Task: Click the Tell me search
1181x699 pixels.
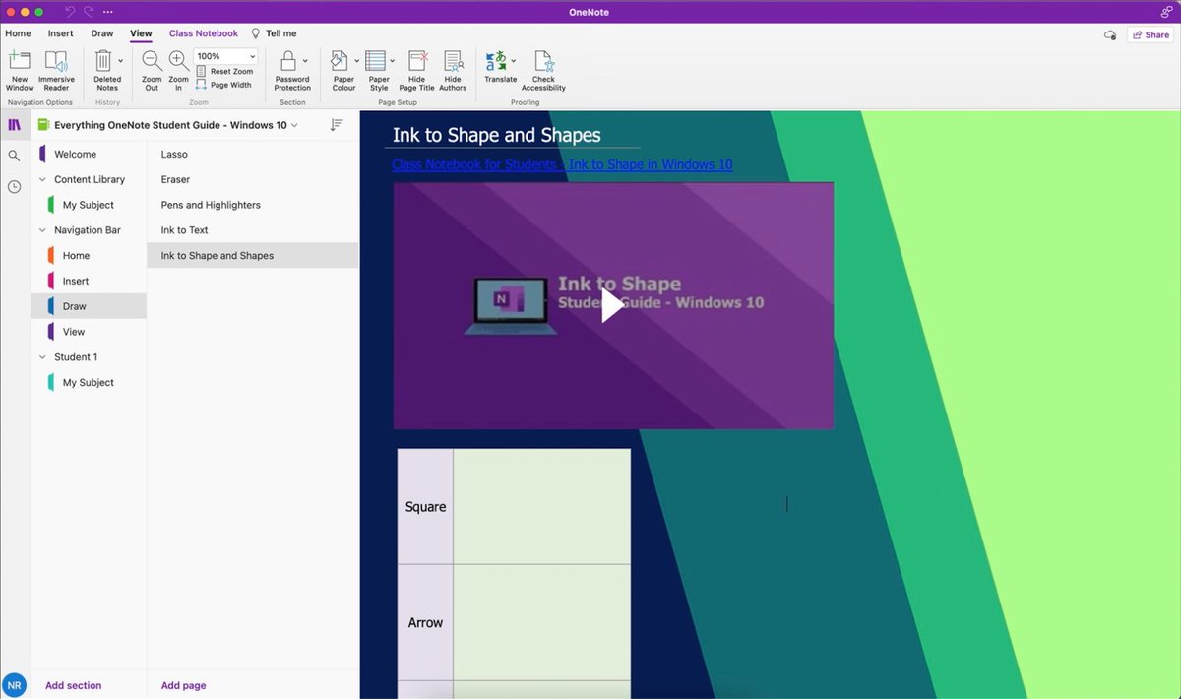Action: pyautogui.click(x=274, y=33)
